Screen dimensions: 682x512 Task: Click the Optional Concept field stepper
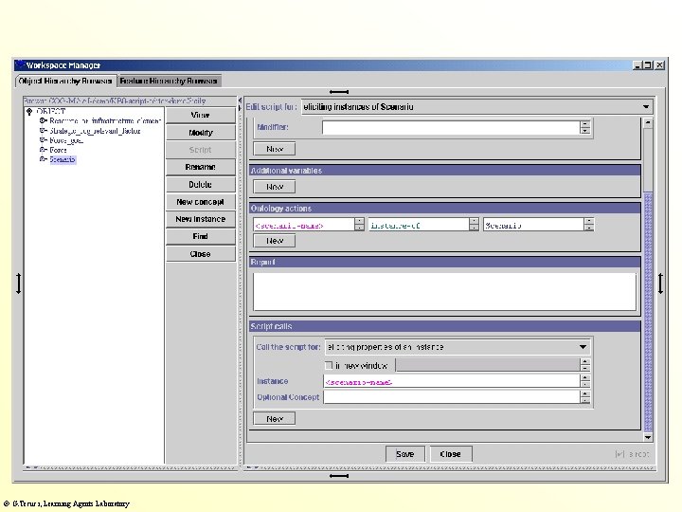pos(585,397)
